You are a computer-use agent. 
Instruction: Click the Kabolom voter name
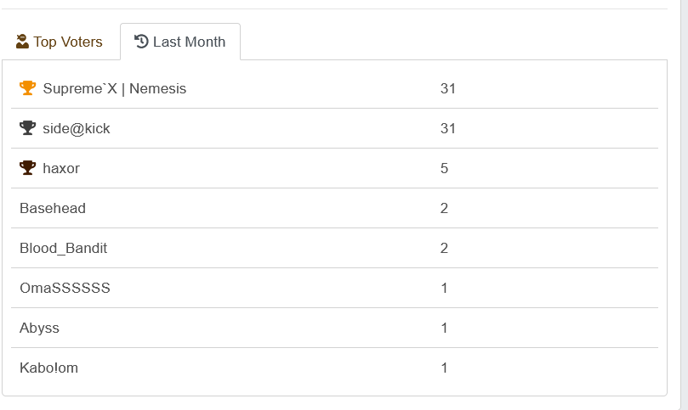click(x=49, y=368)
